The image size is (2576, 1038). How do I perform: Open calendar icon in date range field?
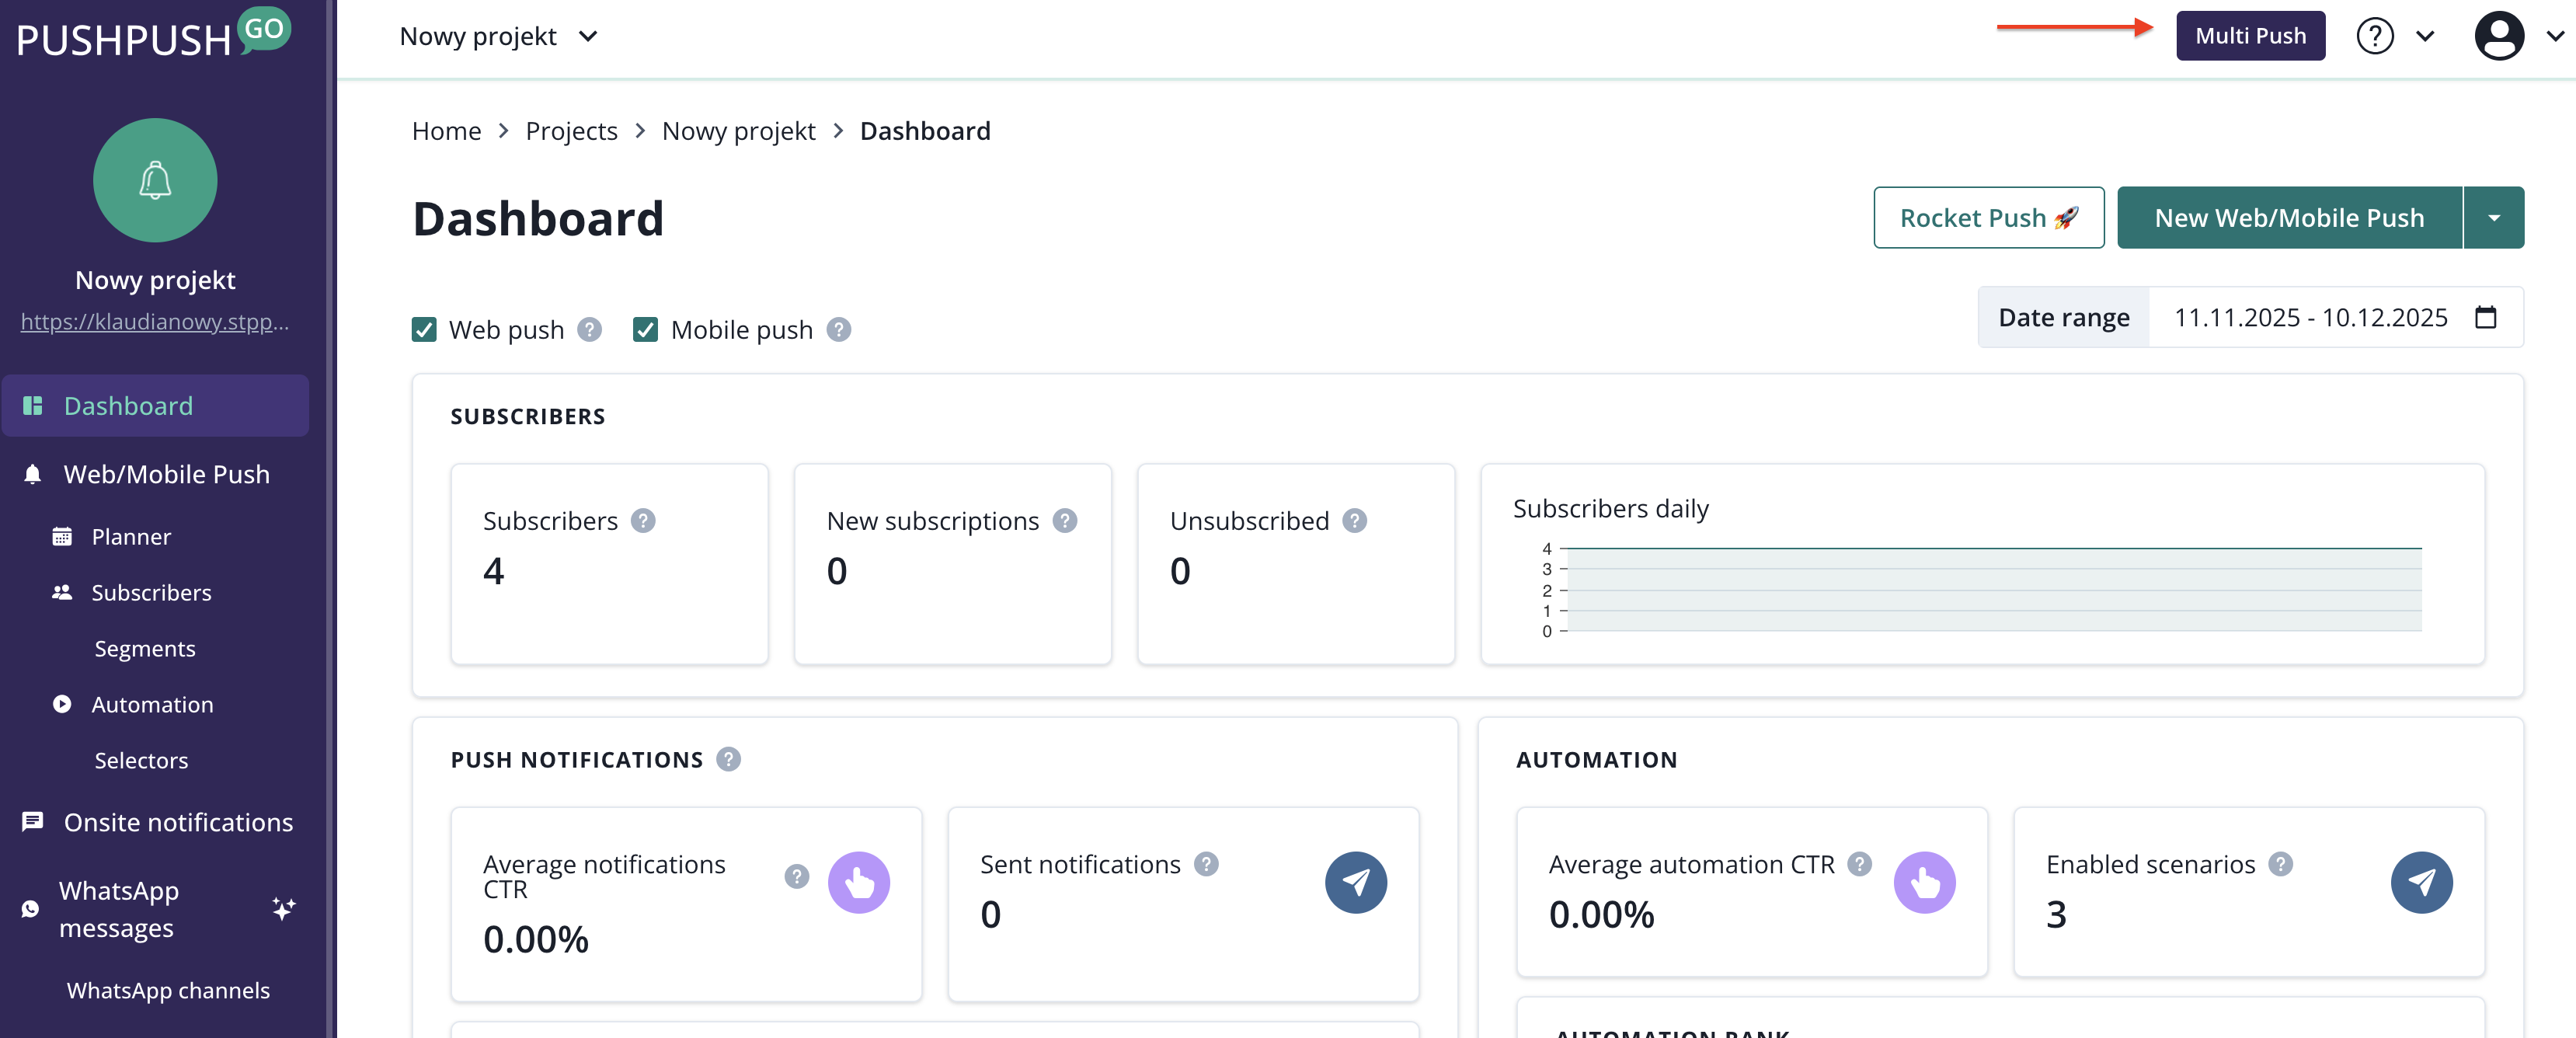(2485, 317)
